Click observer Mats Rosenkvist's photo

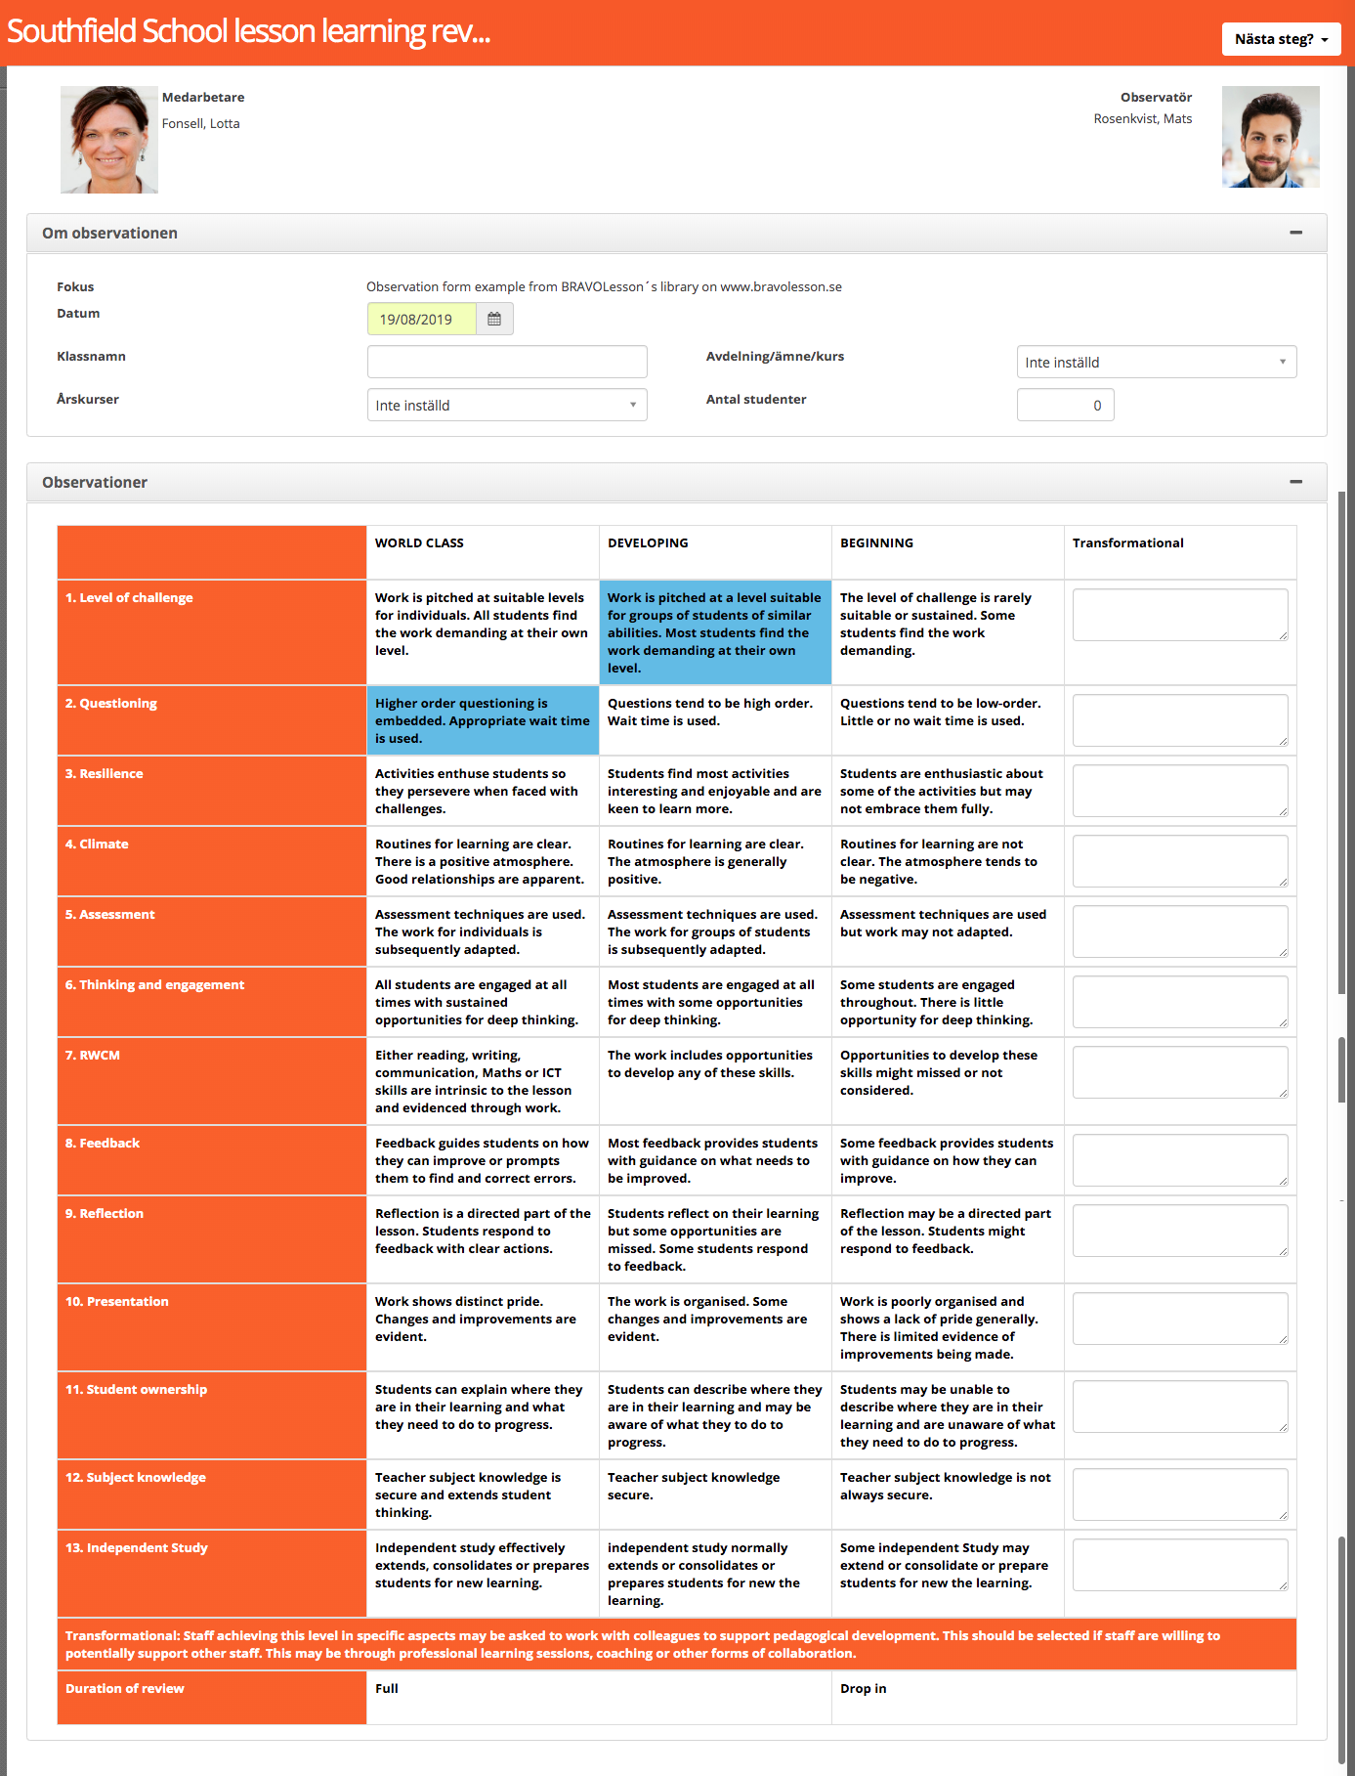(x=1270, y=137)
